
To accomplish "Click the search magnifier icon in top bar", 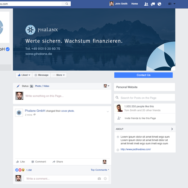I will point(67,4).
